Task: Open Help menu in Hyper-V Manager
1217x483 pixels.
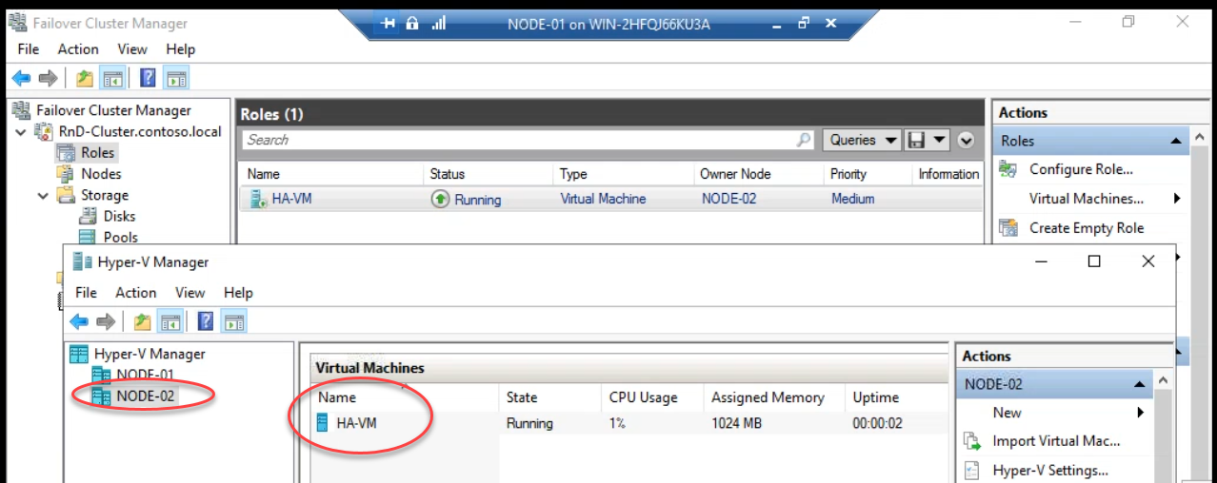Action: pos(238,292)
